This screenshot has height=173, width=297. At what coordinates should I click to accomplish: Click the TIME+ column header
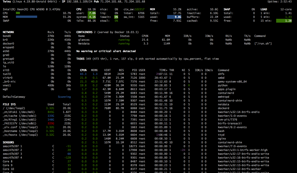coord(163,70)
